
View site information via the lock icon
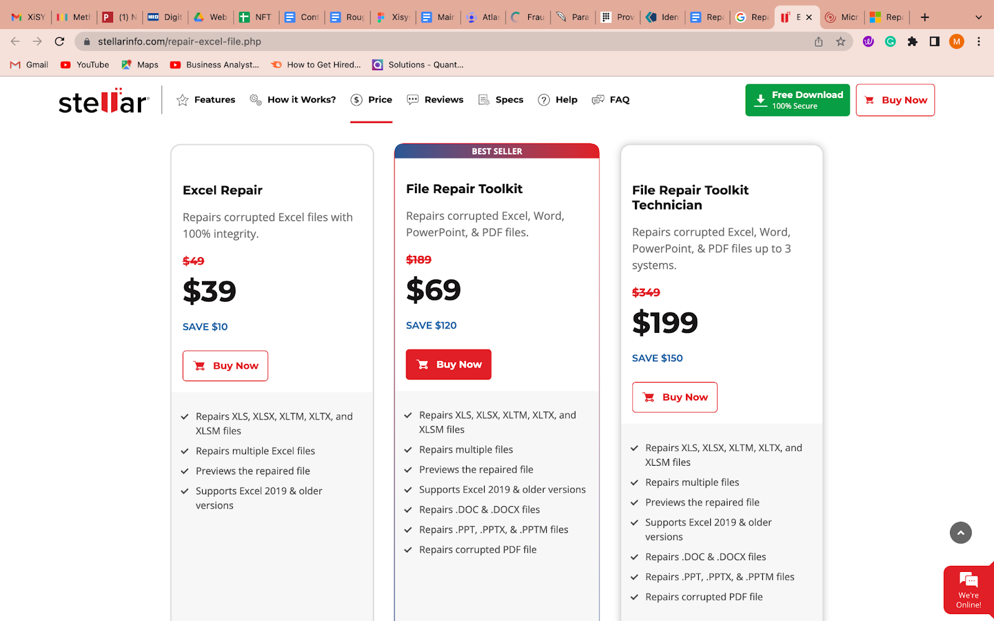click(x=87, y=42)
